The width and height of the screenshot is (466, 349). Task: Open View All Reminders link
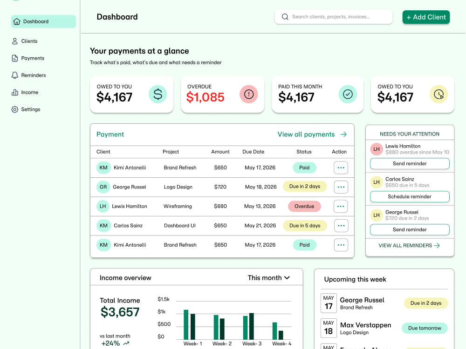409,245
